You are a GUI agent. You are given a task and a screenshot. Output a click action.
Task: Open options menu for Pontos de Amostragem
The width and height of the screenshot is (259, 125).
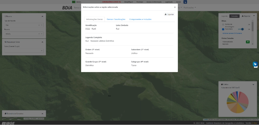click(x=249, y=25)
